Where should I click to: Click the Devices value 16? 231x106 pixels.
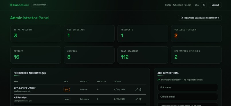point(17,57)
